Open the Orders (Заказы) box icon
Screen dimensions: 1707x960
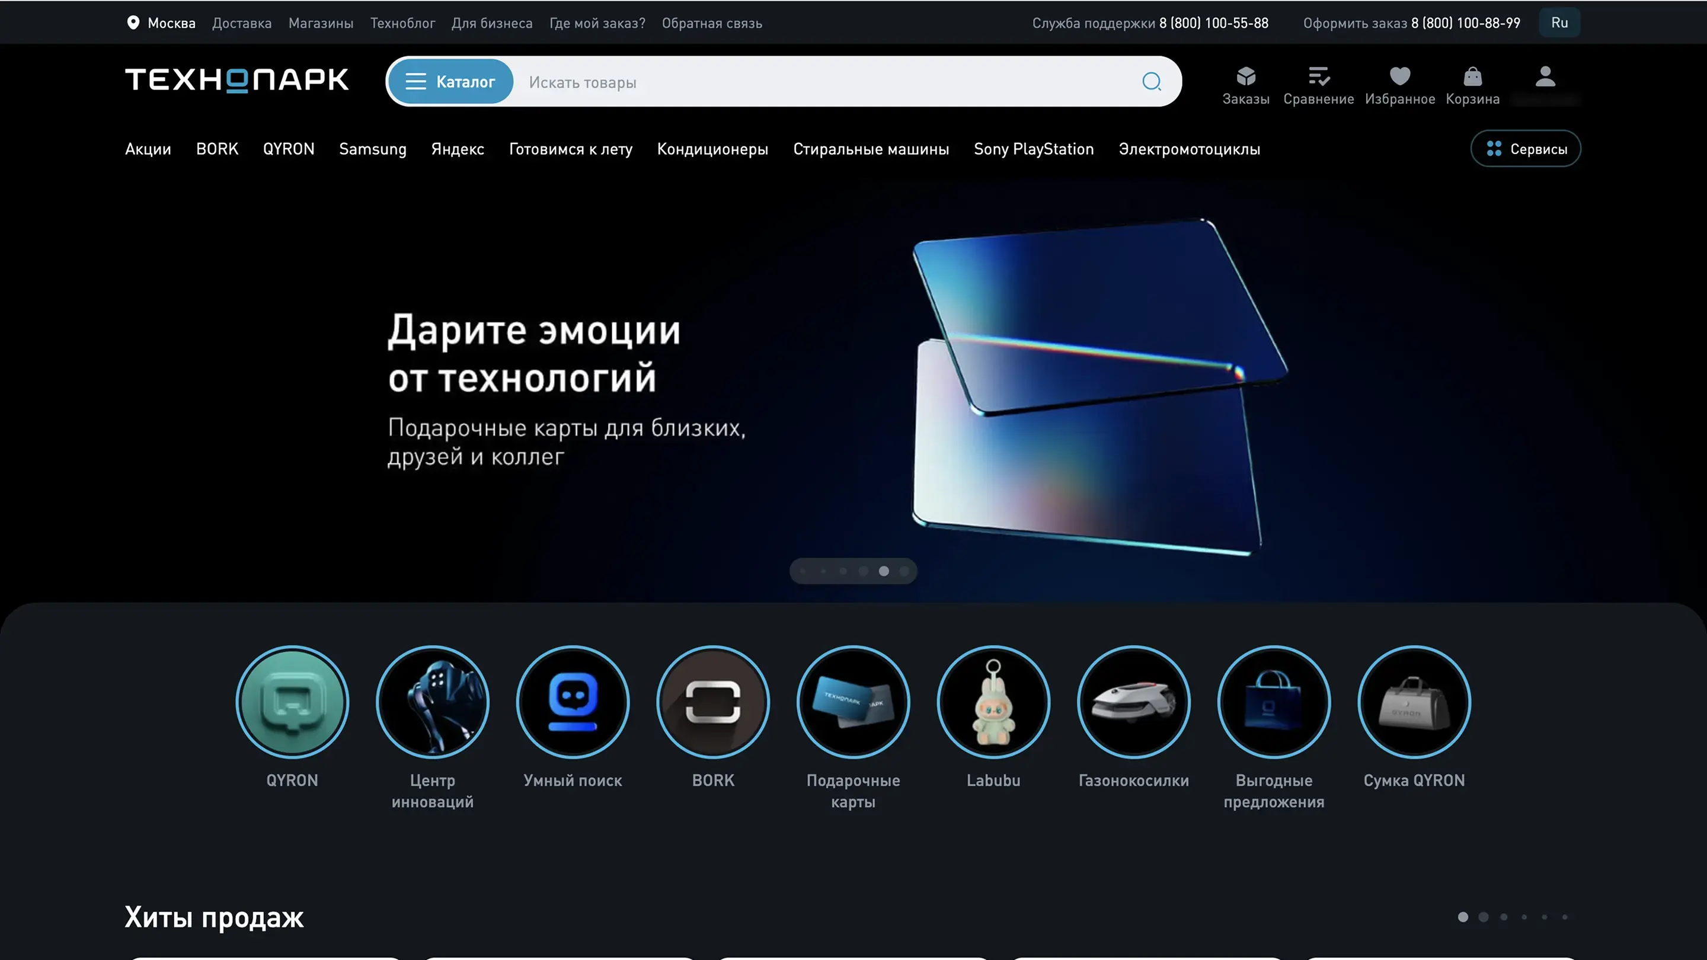click(1245, 77)
